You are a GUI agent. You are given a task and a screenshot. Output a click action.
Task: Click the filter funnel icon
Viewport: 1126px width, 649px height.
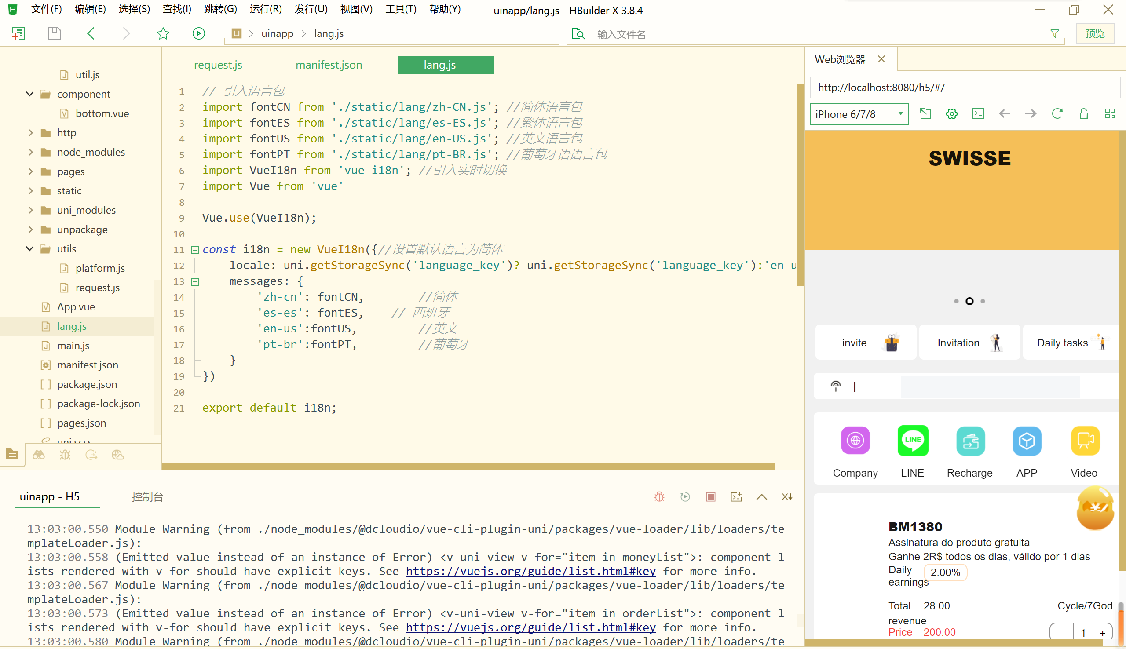click(x=1054, y=33)
